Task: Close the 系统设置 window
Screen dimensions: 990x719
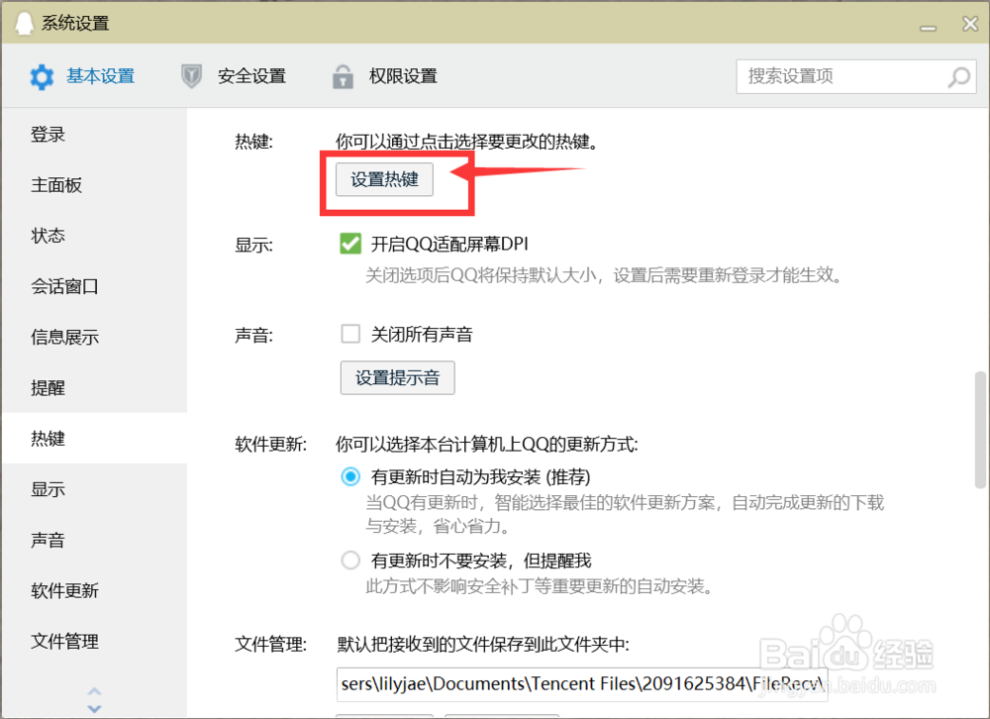Action: point(970,24)
